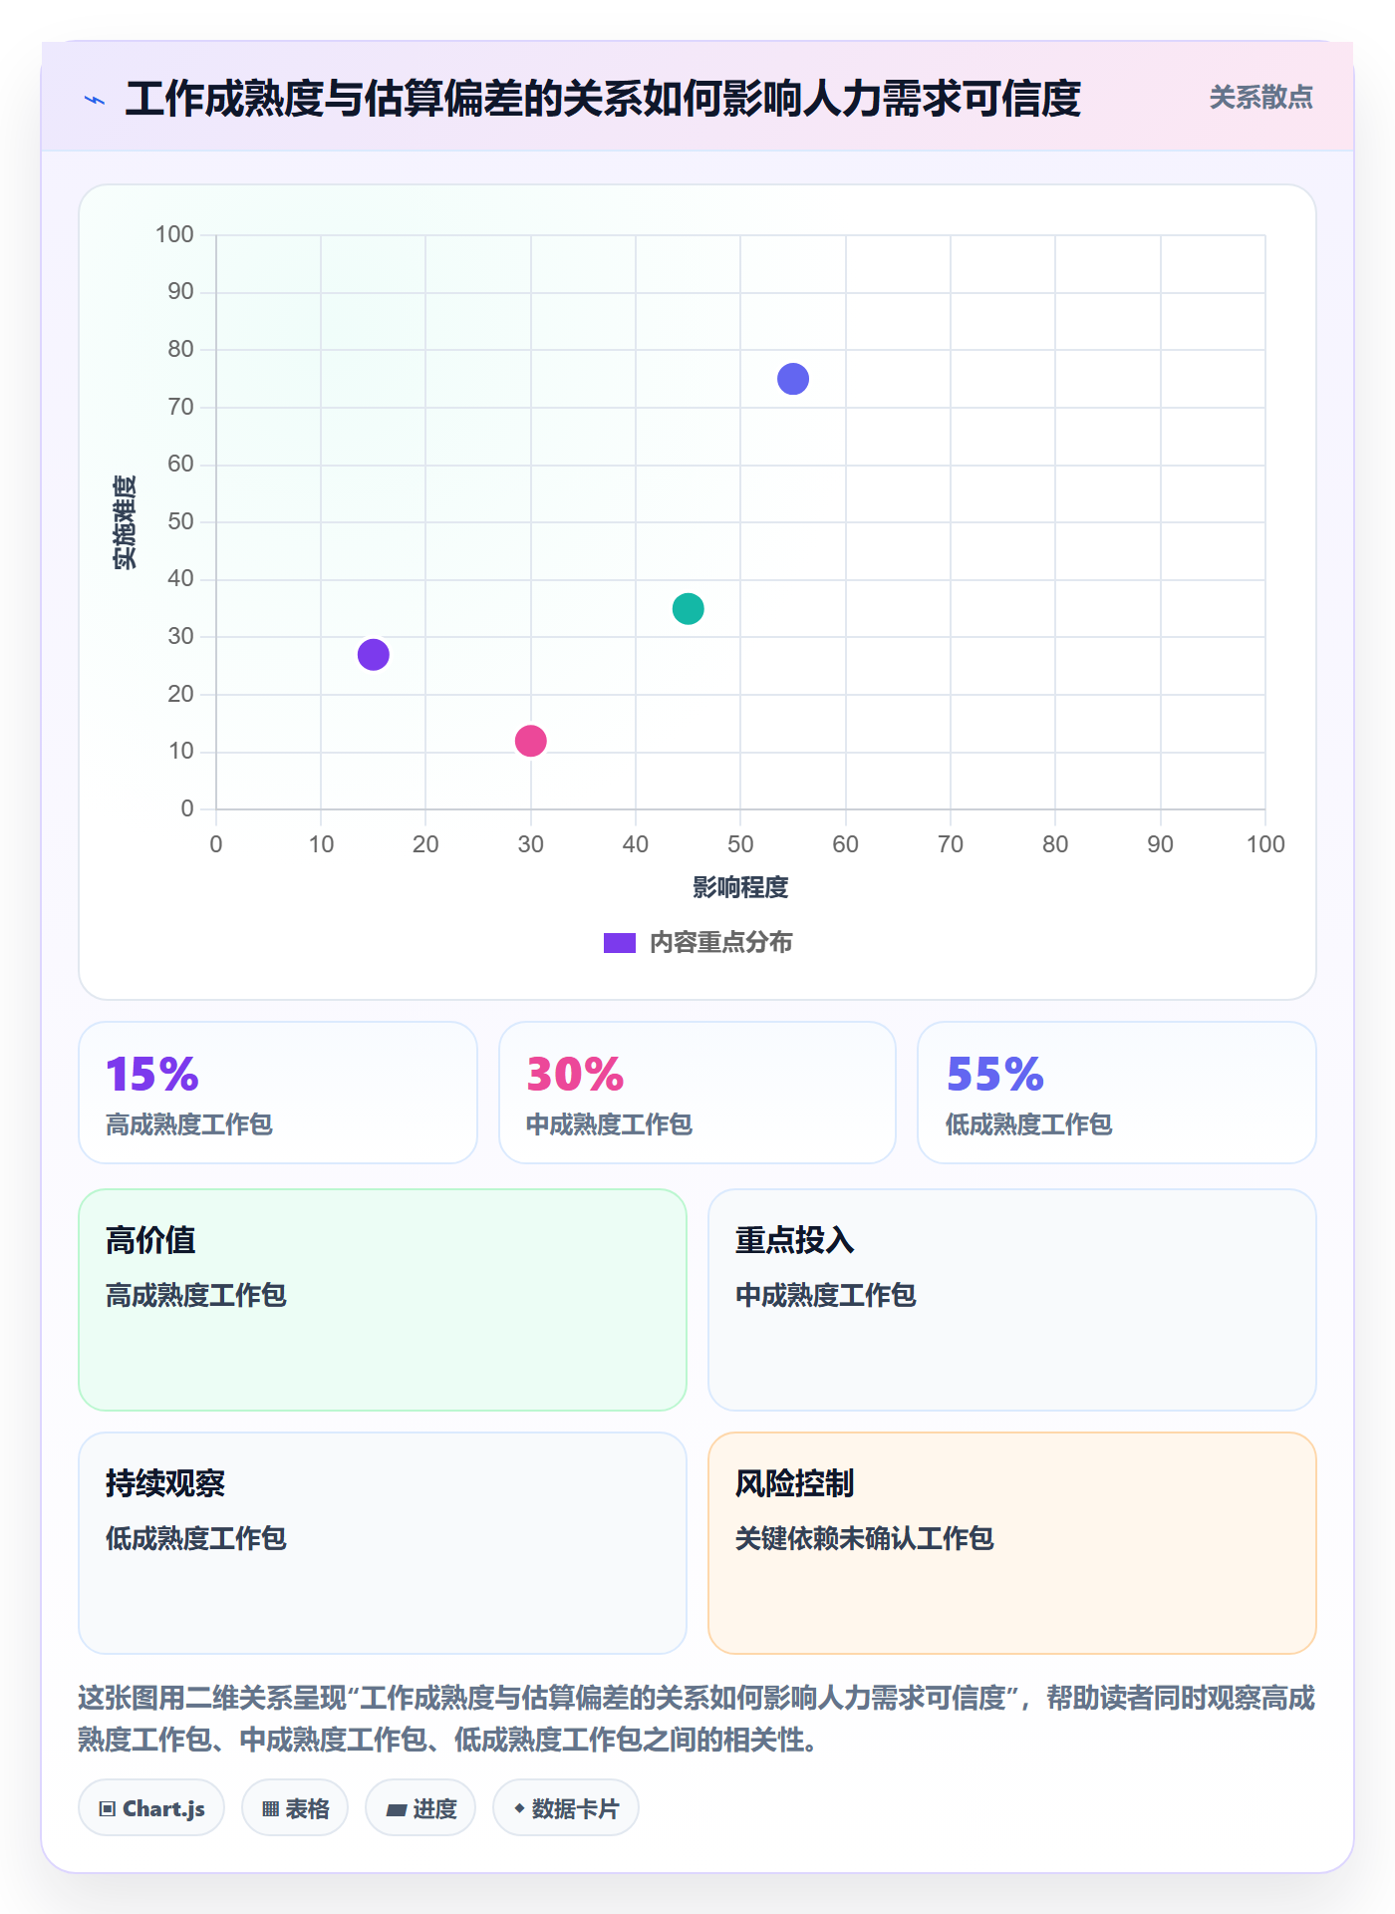Image resolution: width=1395 pixels, height=1914 pixels.
Task: Select the teal scatter point
Action: pyautogui.click(x=688, y=609)
